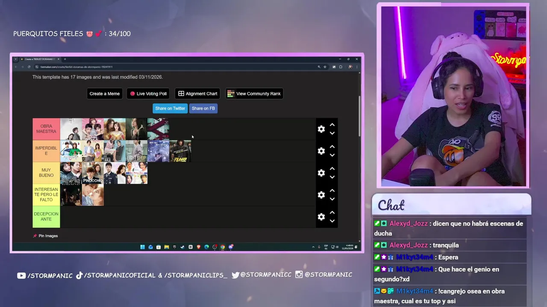This screenshot has height=307, width=547.
Task: Open Discord from the taskbar
Action: 231,247
